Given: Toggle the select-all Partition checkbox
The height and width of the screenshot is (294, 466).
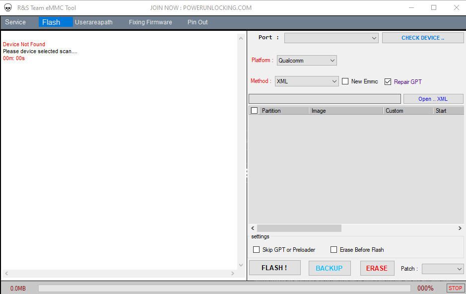Looking at the screenshot, I should click(254, 110).
